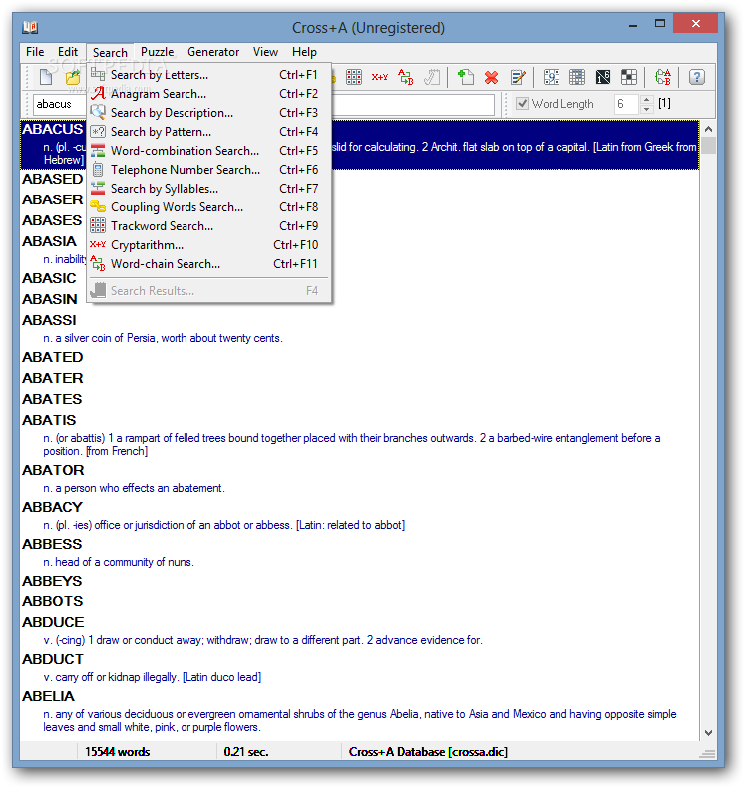Screen dimensions: 745x788
Task: Select the word ABATER in list
Action: coord(52,378)
